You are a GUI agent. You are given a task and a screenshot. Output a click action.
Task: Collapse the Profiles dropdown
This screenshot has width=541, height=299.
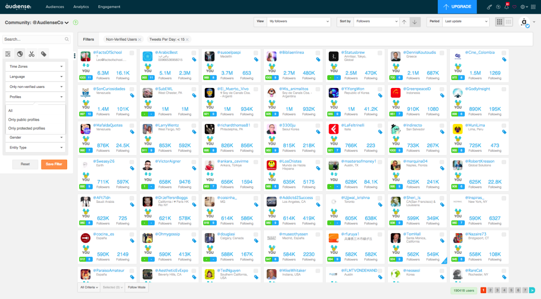pos(35,97)
